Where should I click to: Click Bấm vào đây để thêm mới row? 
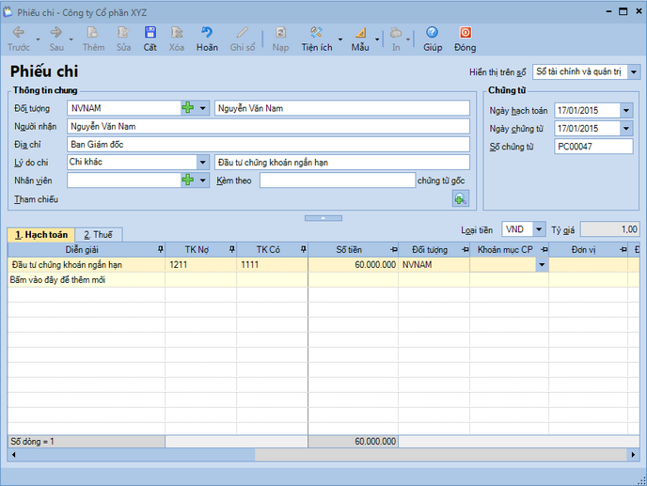click(323, 280)
